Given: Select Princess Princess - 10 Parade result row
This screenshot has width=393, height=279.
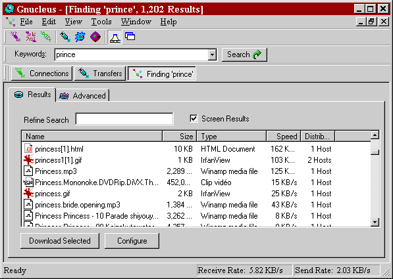Looking at the screenshot, I should point(196,216).
